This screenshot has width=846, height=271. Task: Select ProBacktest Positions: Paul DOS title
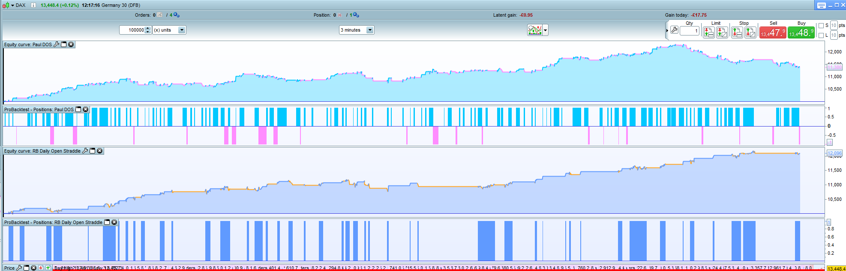[x=39, y=109]
